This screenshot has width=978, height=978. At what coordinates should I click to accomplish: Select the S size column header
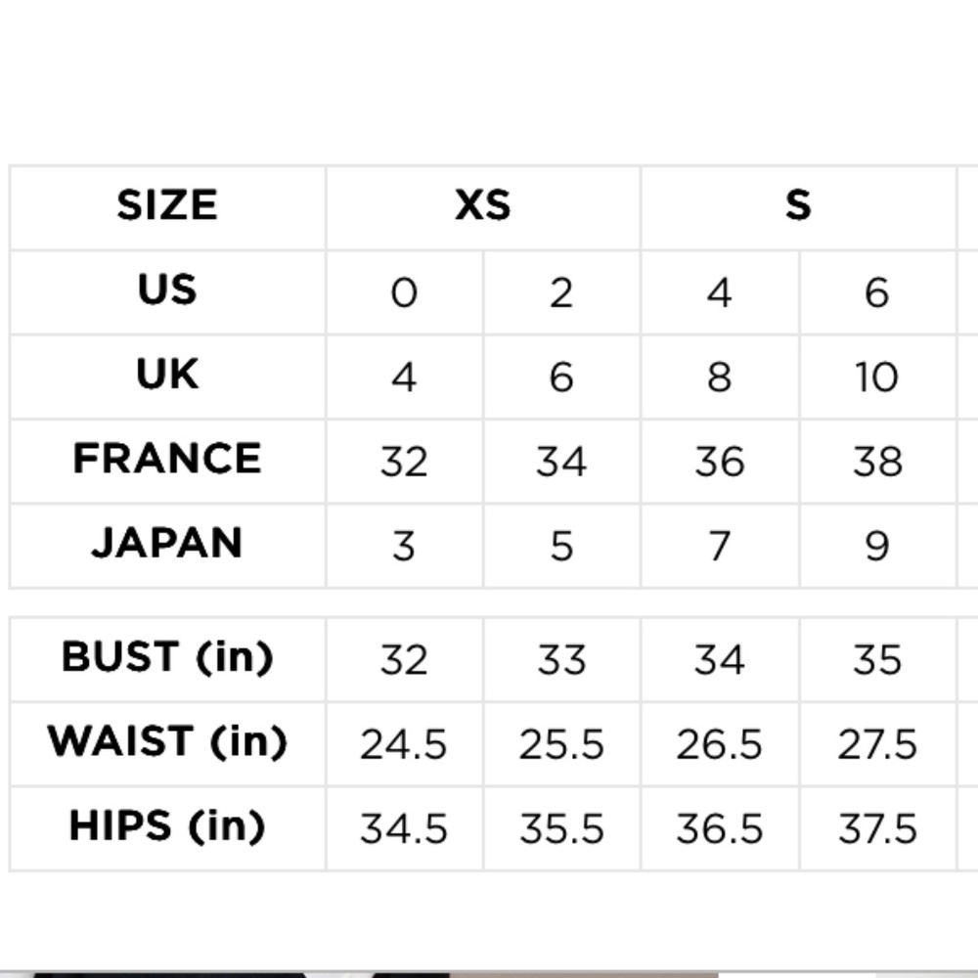click(x=798, y=206)
